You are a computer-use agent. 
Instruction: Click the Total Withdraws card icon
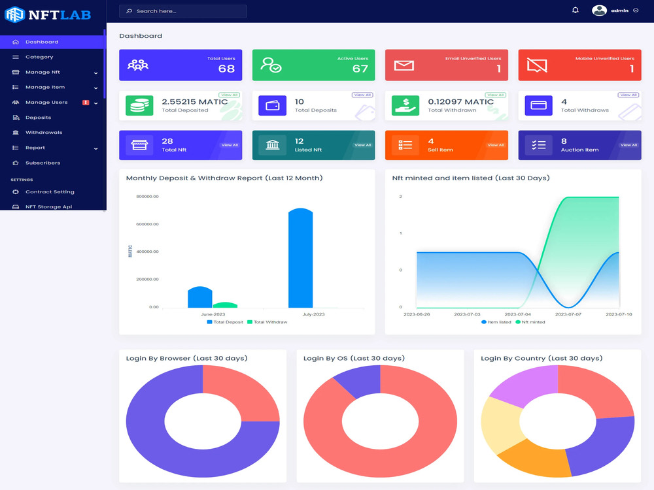(x=538, y=105)
